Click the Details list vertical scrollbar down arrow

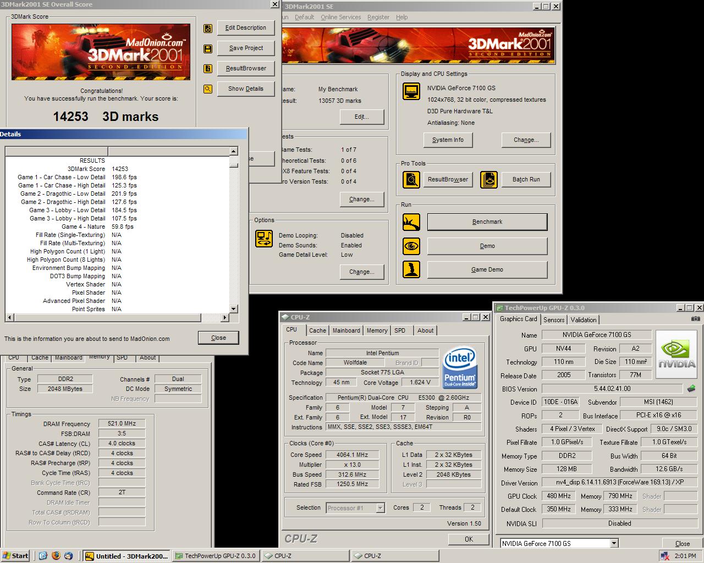tap(234, 309)
